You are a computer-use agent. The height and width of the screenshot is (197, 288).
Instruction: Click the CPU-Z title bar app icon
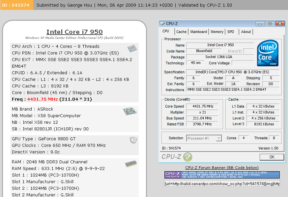162,23
